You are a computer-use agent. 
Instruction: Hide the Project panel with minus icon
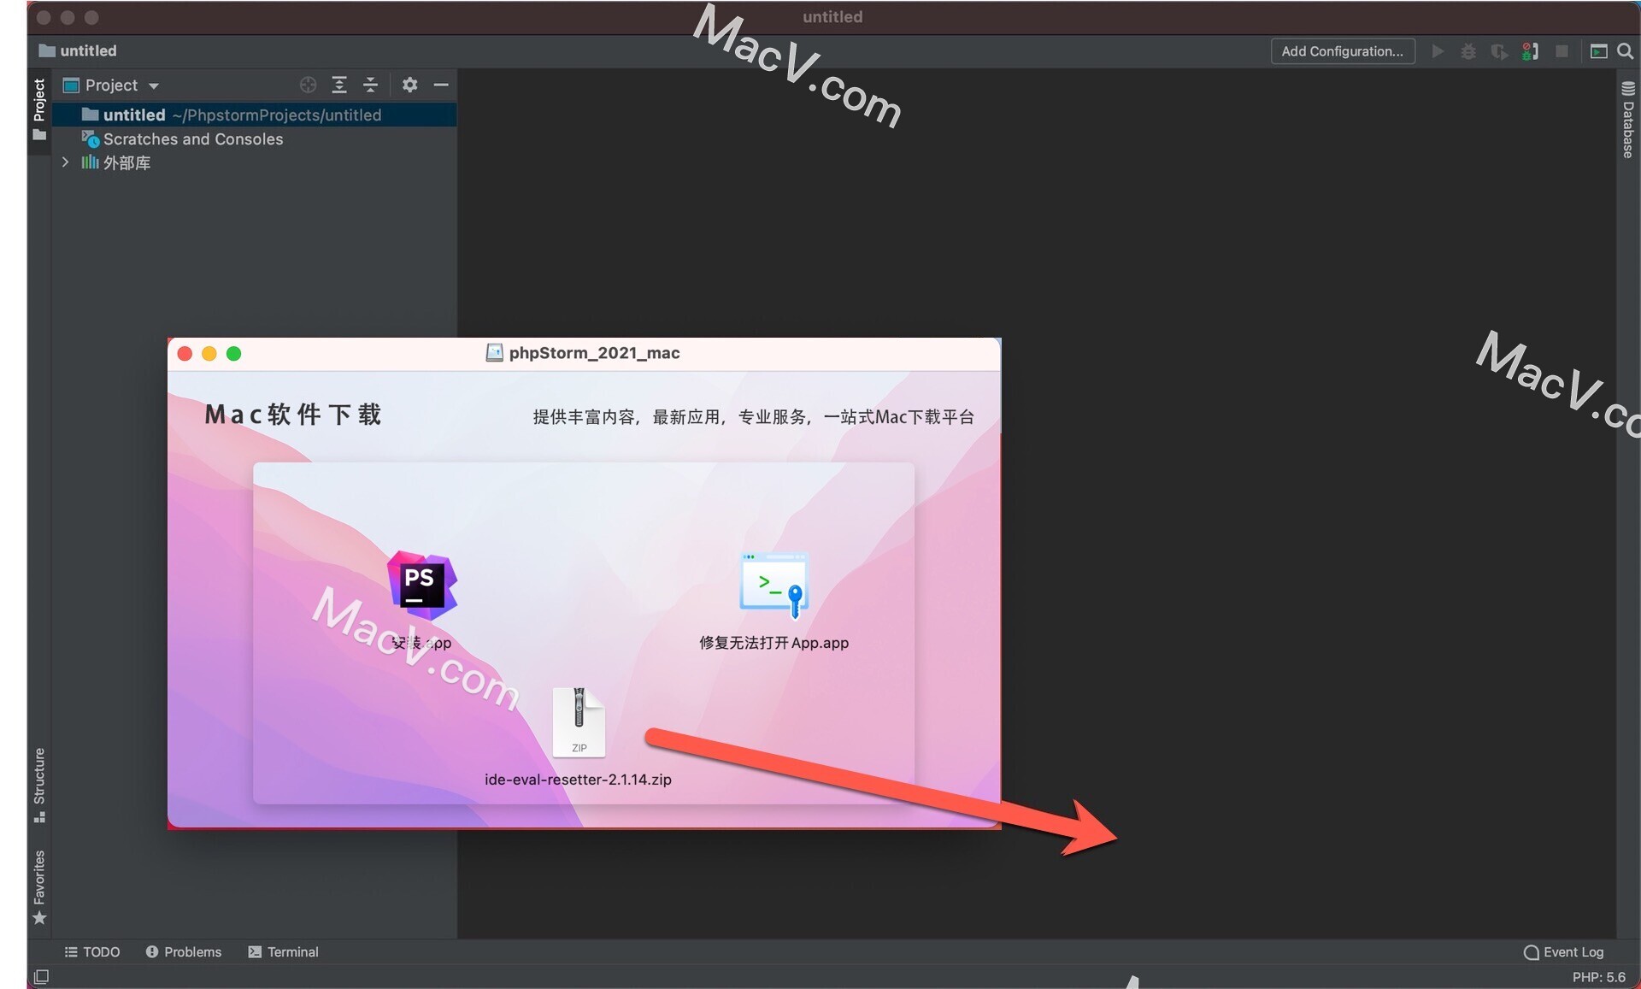click(441, 85)
